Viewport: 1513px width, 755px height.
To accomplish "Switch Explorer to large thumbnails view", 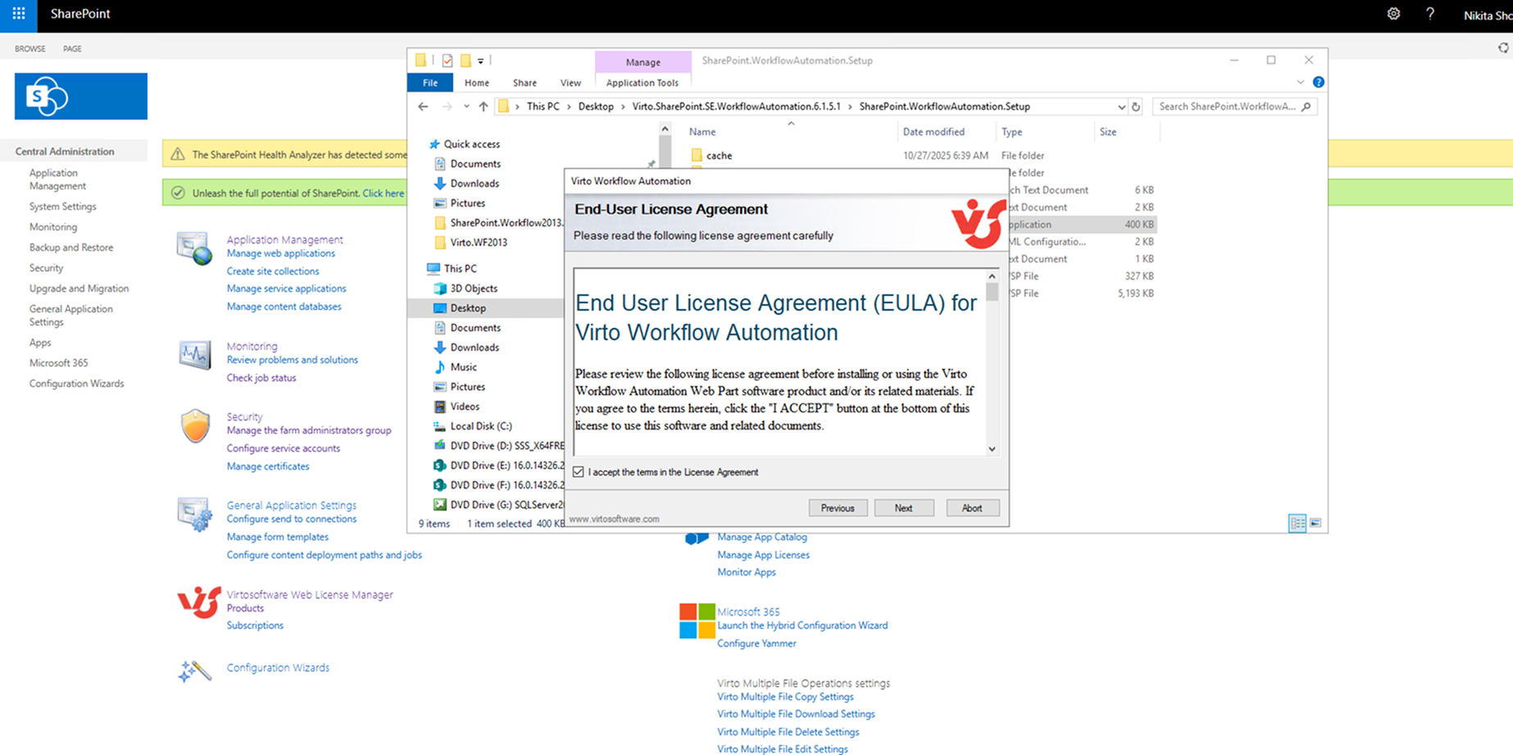I will 1315,523.
